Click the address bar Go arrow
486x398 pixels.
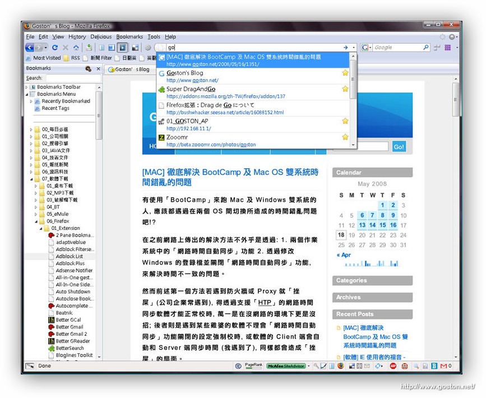[x=345, y=48]
